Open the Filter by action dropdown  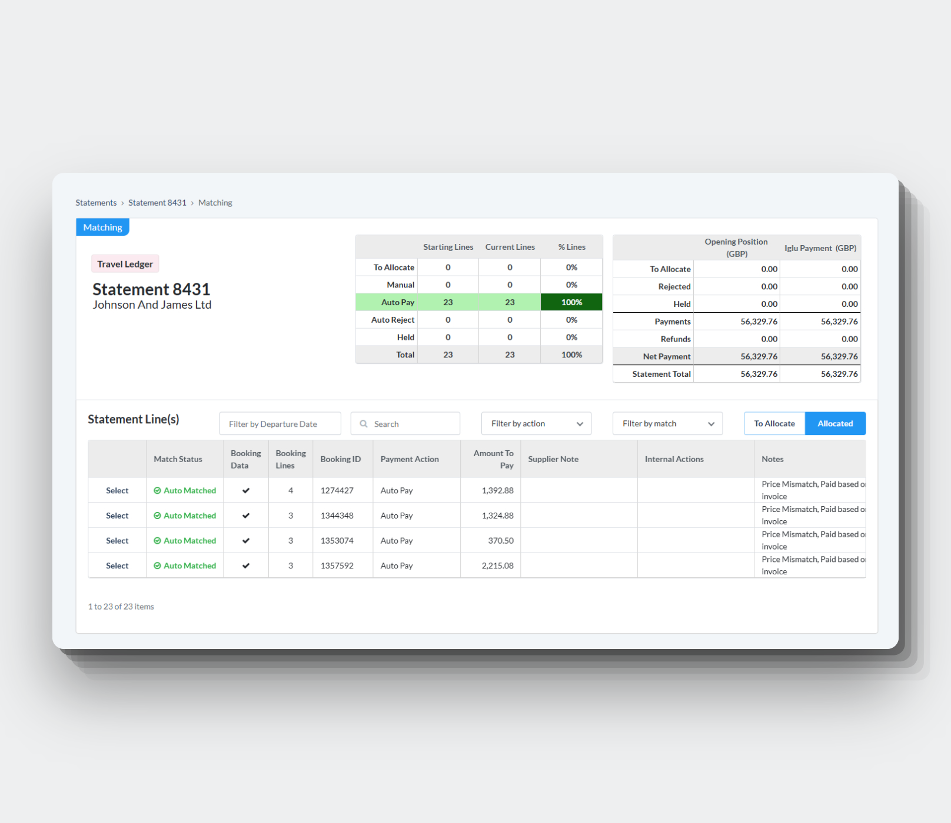pos(536,423)
